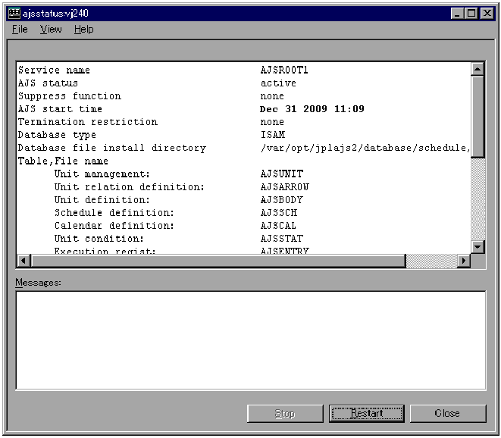Click the horizontal scrollbar thumb in status pane
The width and height of the screenshot is (501, 438).
(x=217, y=261)
